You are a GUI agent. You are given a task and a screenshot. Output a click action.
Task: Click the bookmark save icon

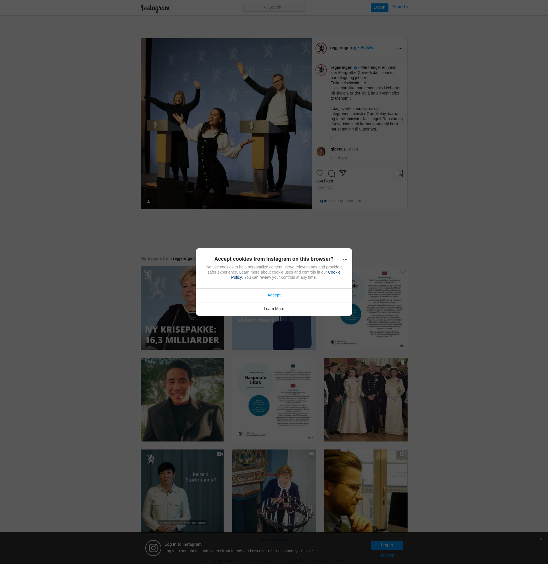[400, 173]
